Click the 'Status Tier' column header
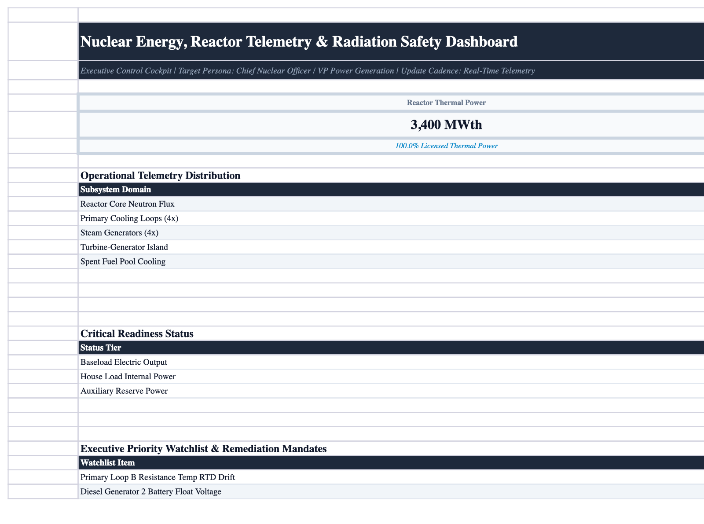This screenshot has height=524, width=704. coord(391,348)
